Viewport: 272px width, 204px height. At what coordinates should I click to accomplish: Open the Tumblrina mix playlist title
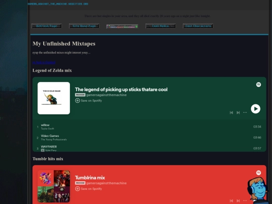90,178
